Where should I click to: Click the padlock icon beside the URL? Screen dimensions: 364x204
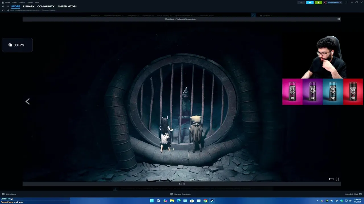8,10
